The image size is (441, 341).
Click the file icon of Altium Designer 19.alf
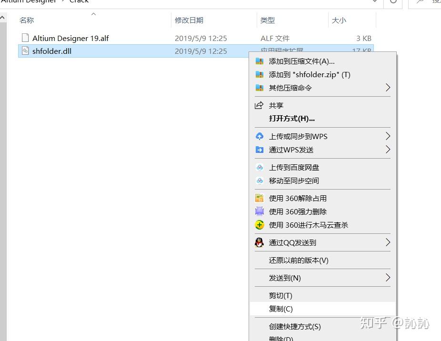pos(25,38)
